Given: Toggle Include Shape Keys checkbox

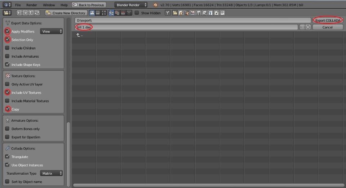Looking at the screenshot, I should click(7, 64).
